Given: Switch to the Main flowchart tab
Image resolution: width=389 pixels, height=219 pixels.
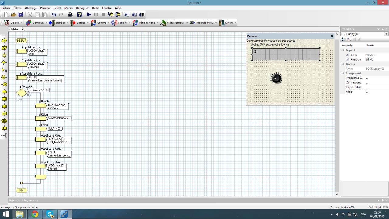Looking at the screenshot, I should (x=15, y=29).
